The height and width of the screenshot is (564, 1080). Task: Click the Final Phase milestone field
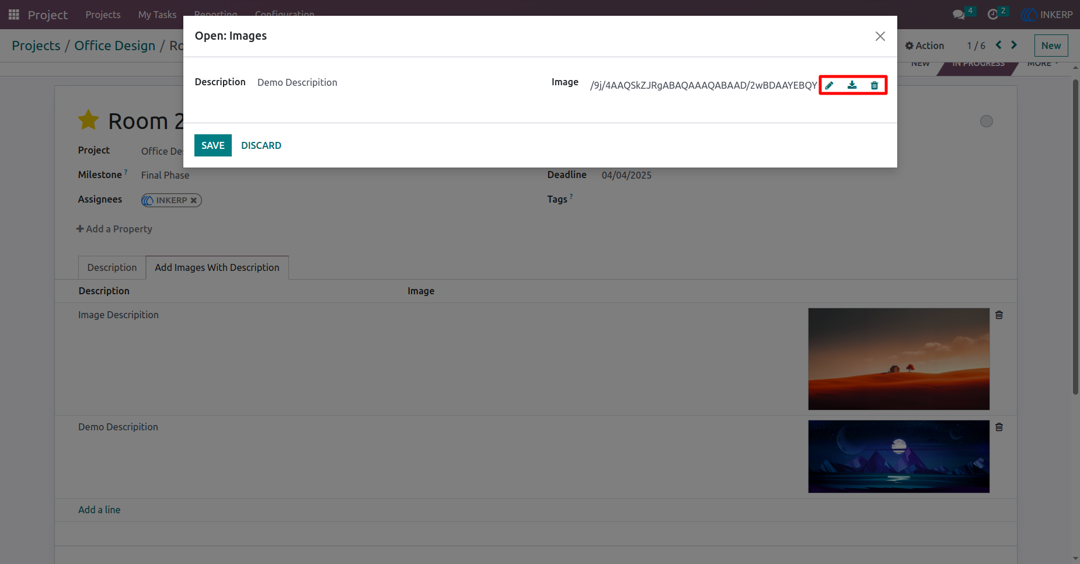165,175
